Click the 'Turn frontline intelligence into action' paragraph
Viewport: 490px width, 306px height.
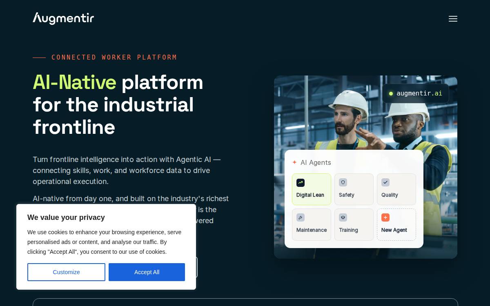(127, 171)
